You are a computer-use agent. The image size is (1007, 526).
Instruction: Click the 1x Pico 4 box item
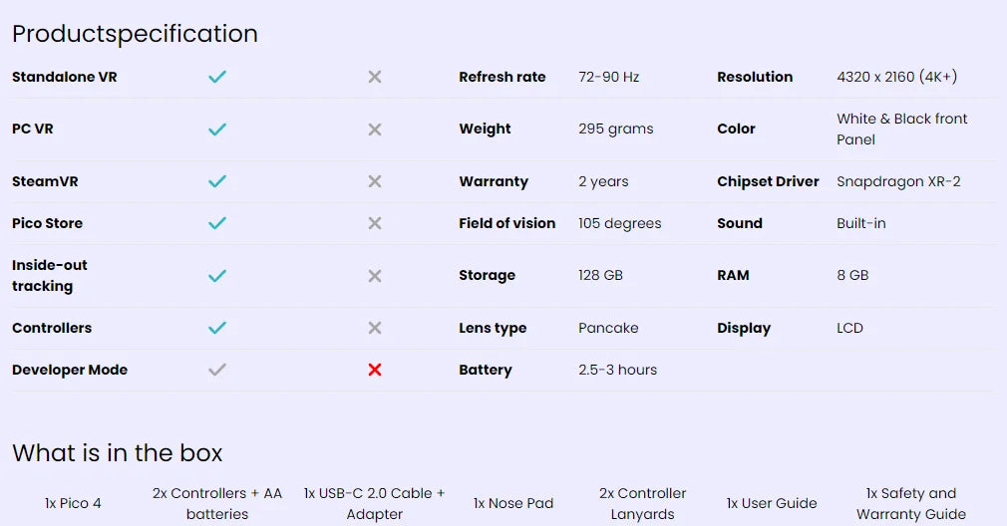73,503
